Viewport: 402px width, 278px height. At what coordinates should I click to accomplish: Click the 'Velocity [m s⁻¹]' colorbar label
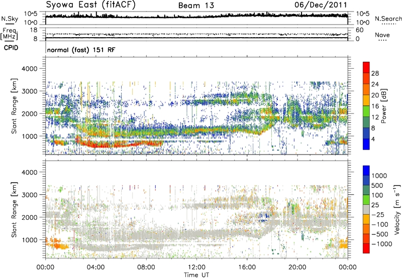397,209
